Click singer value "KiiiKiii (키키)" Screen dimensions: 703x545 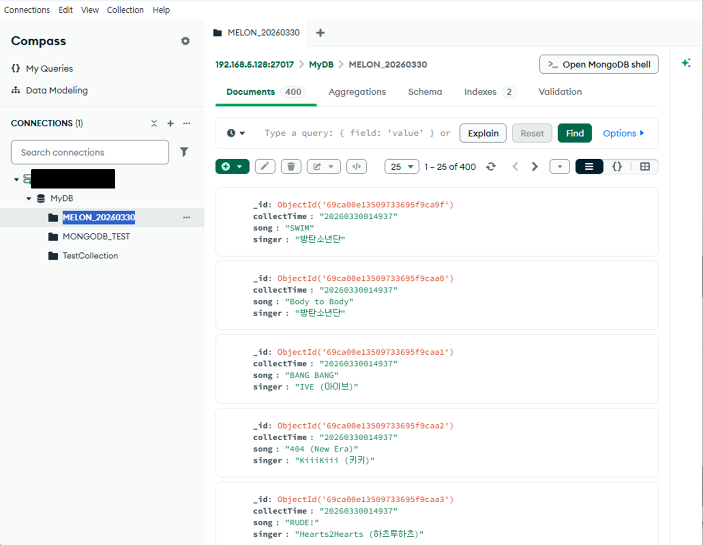click(335, 460)
